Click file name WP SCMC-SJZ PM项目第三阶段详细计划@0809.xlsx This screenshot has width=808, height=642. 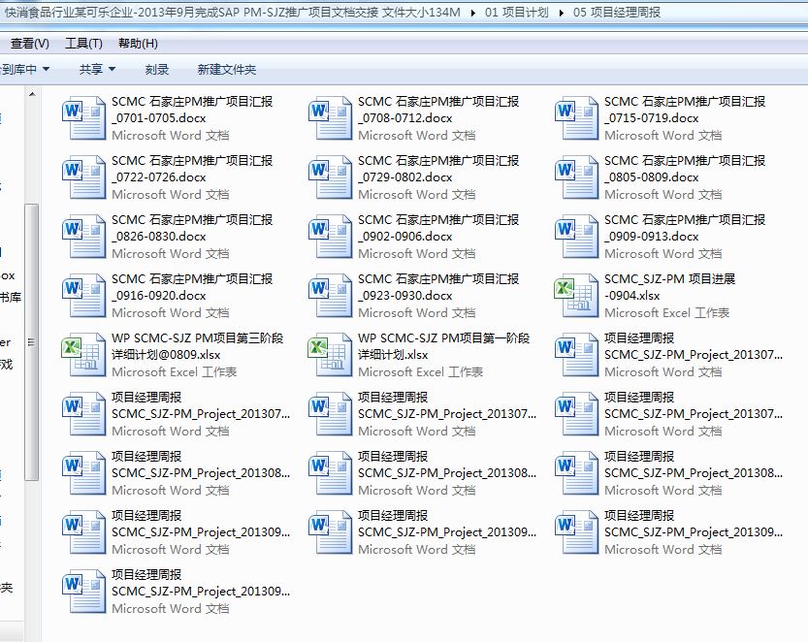click(x=197, y=346)
